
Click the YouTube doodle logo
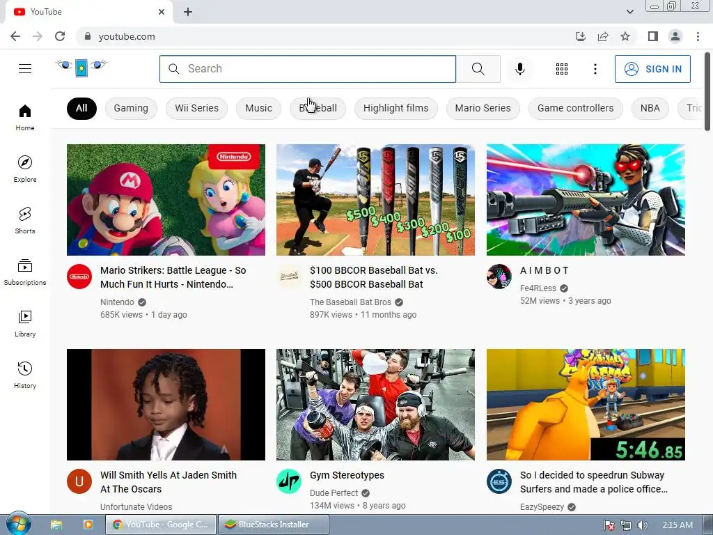pyautogui.click(x=82, y=68)
